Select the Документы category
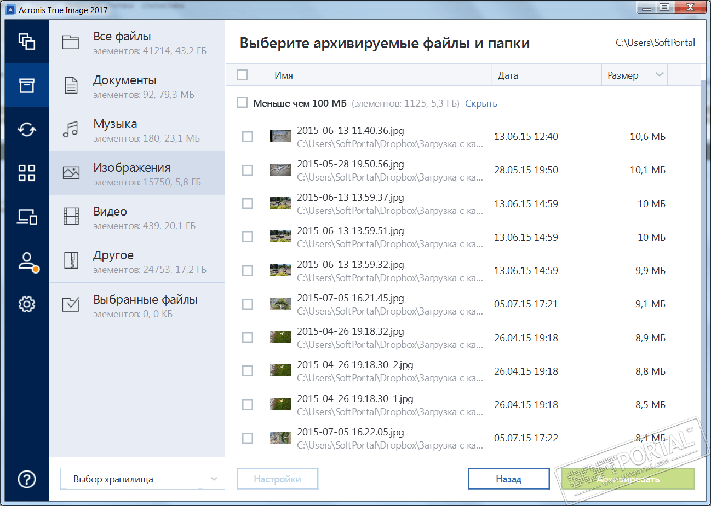 tap(137, 85)
